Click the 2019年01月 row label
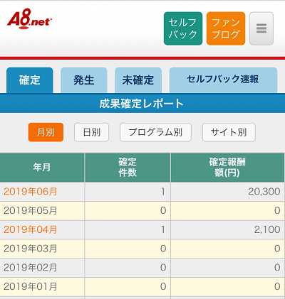Image resolution: width=285 pixels, height=299 pixels. point(31,286)
